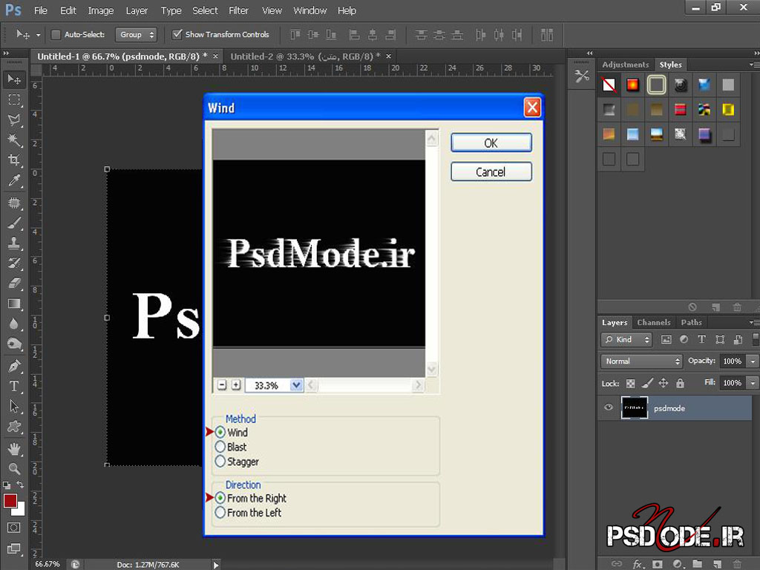Choose From the Right direction
Viewport: 760px width, 570px height.
pos(220,498)
